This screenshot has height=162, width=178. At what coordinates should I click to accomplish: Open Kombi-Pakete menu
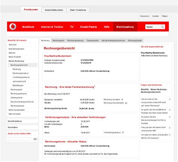coord(89,27)
